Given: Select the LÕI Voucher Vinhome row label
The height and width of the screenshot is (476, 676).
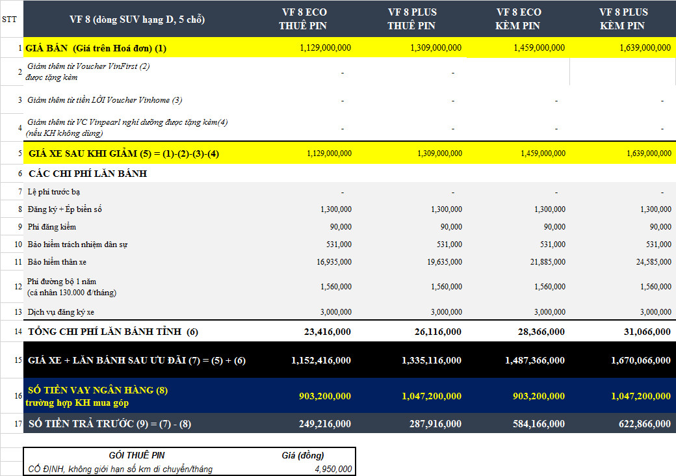Looking at the screenshot, I should point(105,100).
